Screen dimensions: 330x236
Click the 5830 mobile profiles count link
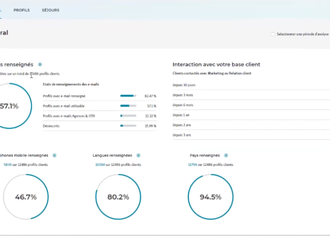pyautogui.click(x=8, y=165)
